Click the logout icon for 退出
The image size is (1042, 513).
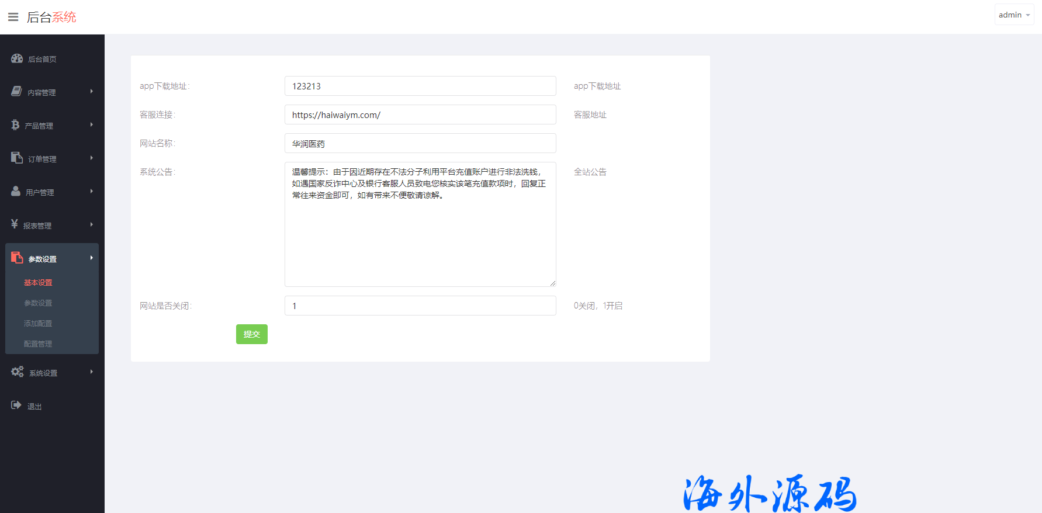tap(16, 405)
